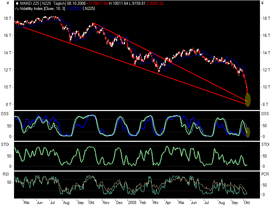
Task: Click the 12 T label on the right price axis
Action: [x=266, y=70]
